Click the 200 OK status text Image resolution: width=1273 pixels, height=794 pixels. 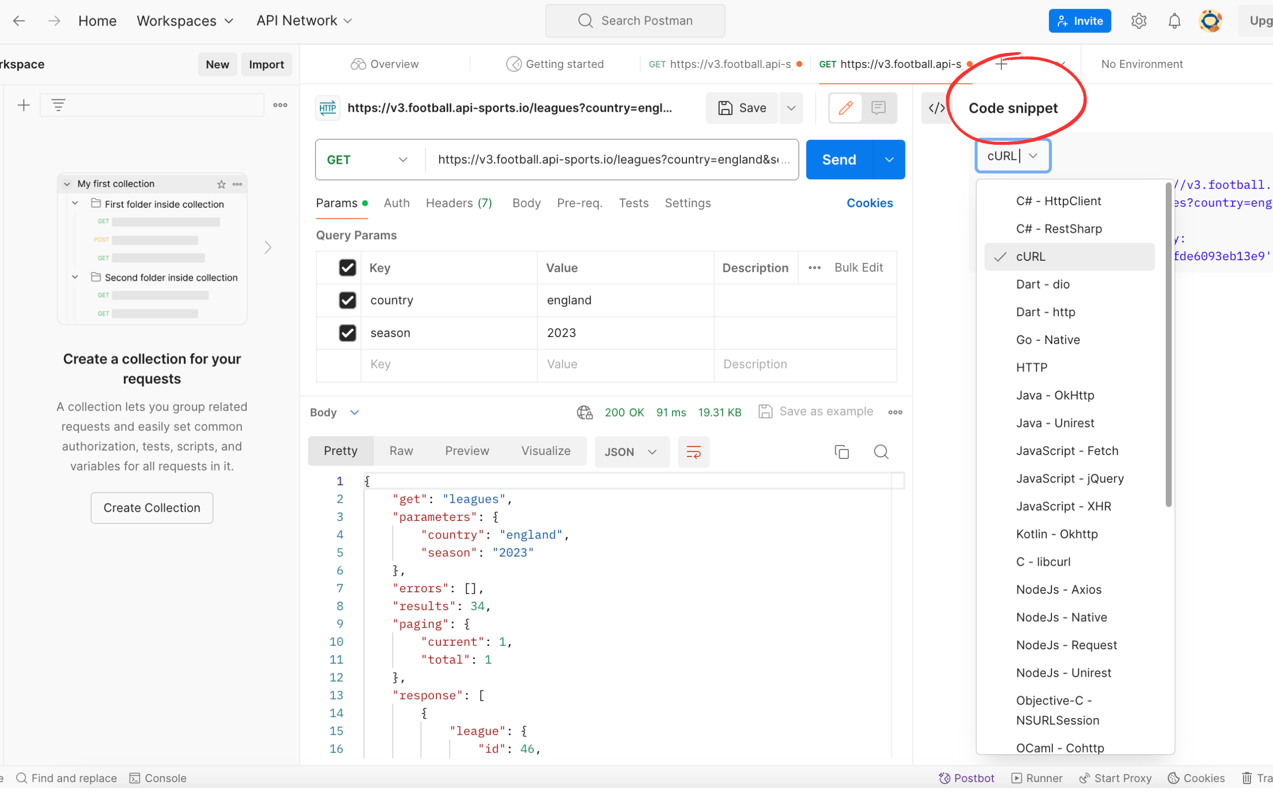pos(624,412)
